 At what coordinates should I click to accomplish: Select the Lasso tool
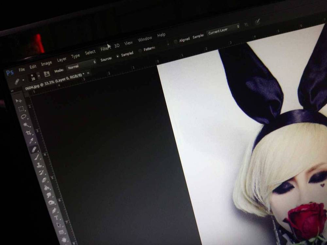(24, 117)
